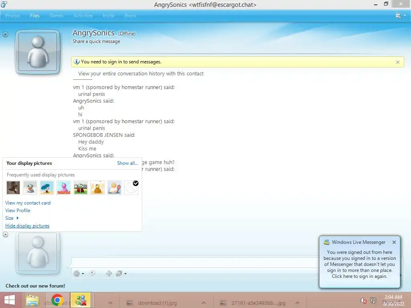Choose the soccer ball display picture
The width and height of the screenshot is (411, 308).
[x=80, y=188]
